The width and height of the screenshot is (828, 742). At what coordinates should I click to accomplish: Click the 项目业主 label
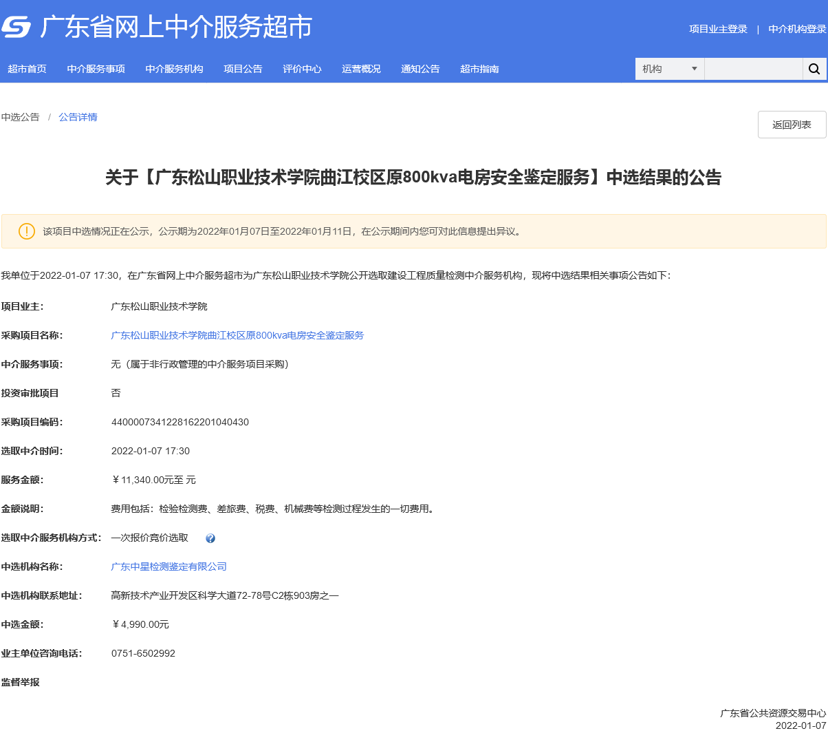[22, 306]
